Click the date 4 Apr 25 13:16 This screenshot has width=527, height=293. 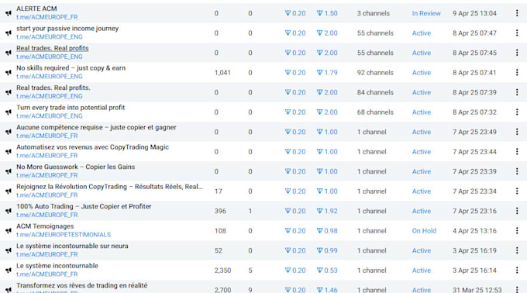pos(474,231)
